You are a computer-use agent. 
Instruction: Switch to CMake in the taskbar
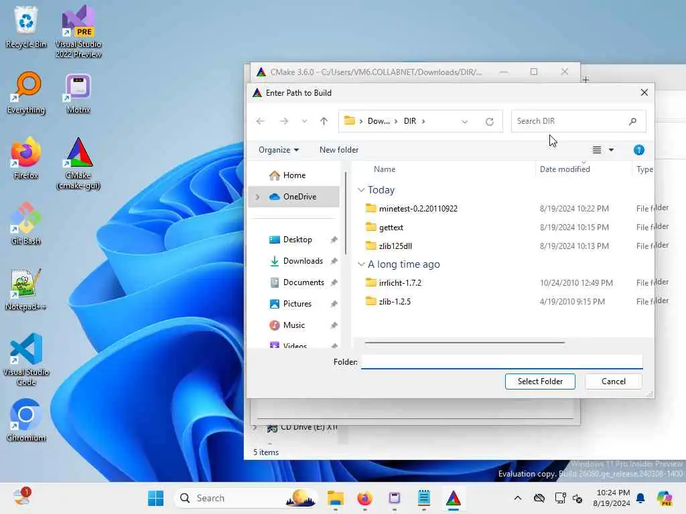[454, 498]
